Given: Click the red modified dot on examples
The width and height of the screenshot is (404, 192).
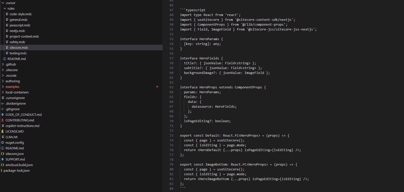Looking at the screenshot, I should 157,87.
